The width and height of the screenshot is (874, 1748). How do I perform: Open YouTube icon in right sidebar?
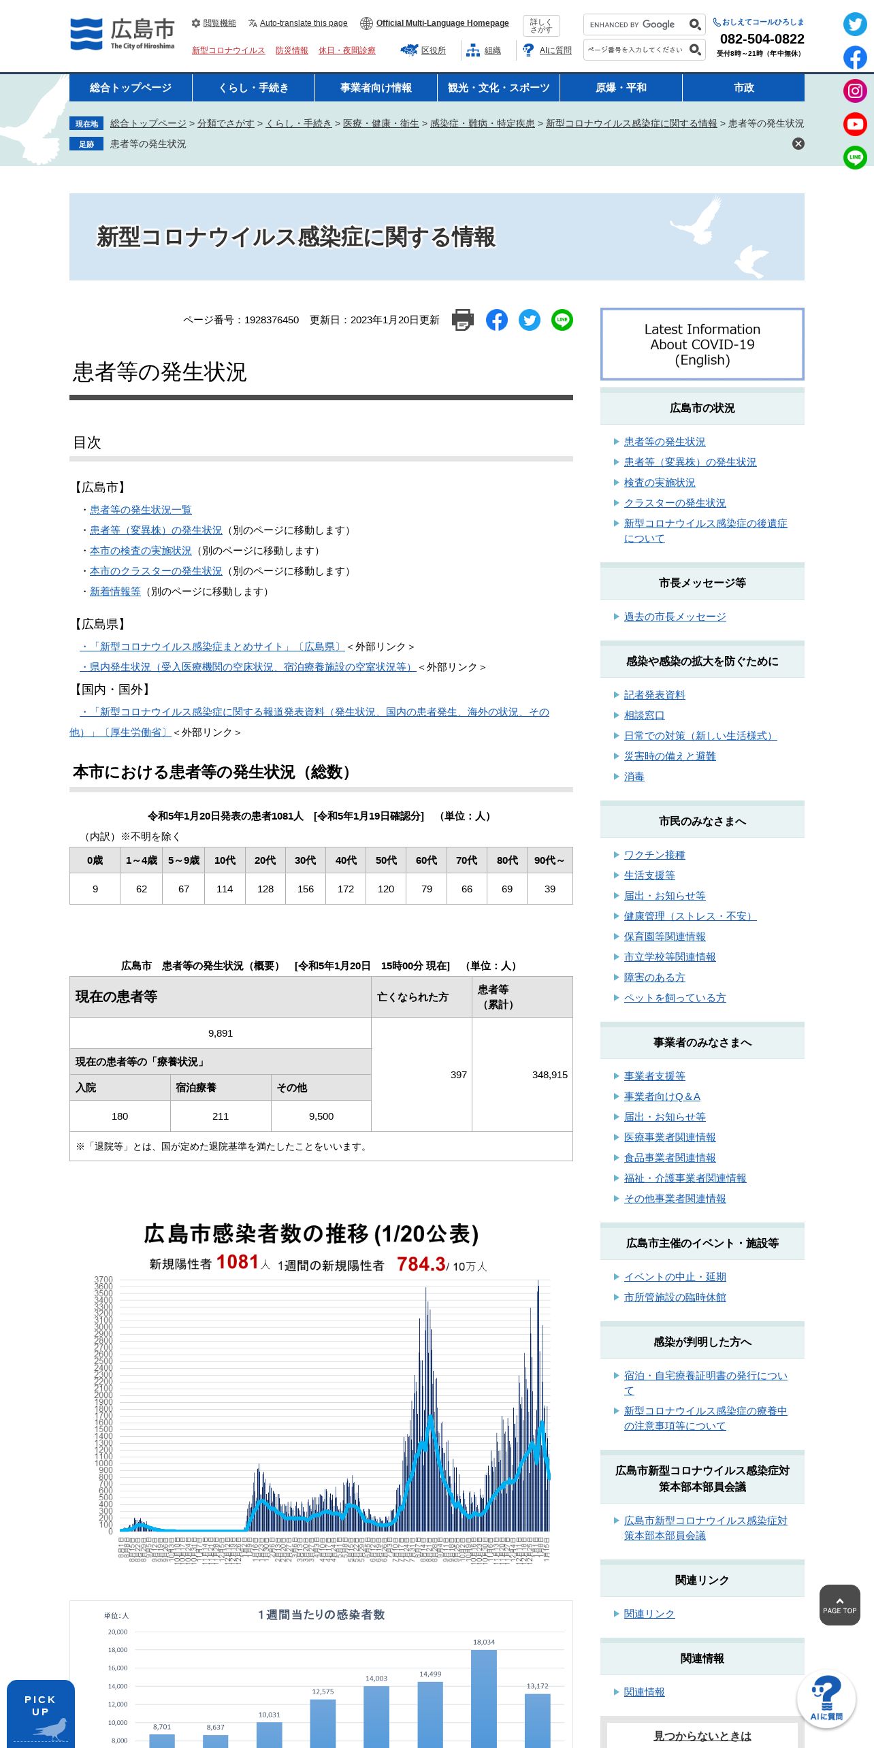[x=855, y=124]
